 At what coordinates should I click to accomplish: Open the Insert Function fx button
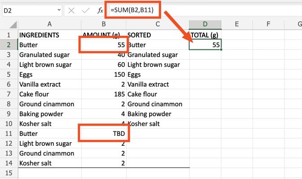pos(100,10)
